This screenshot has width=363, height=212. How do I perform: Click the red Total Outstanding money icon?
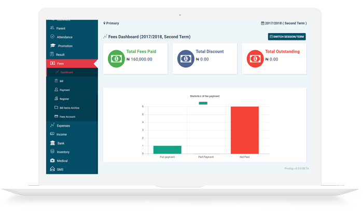pyautogui.click(x=255, y=58)
